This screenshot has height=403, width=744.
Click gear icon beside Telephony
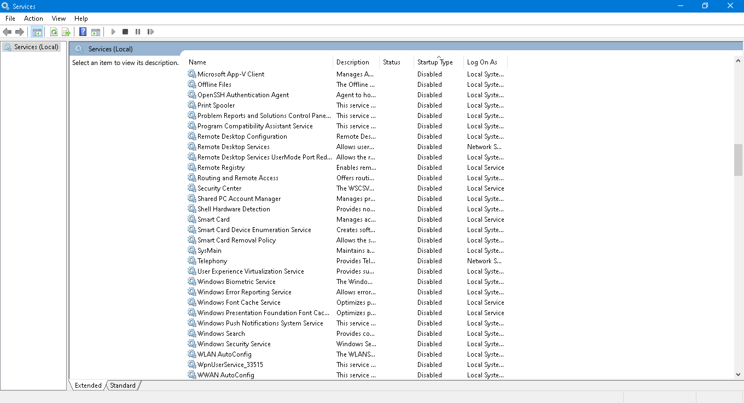tap(192, 261)
